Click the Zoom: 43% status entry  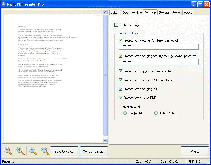pos(144,161)
